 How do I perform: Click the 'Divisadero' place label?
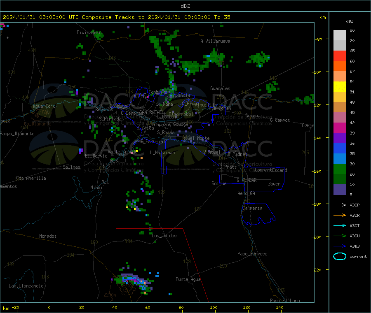pos(89,32)
